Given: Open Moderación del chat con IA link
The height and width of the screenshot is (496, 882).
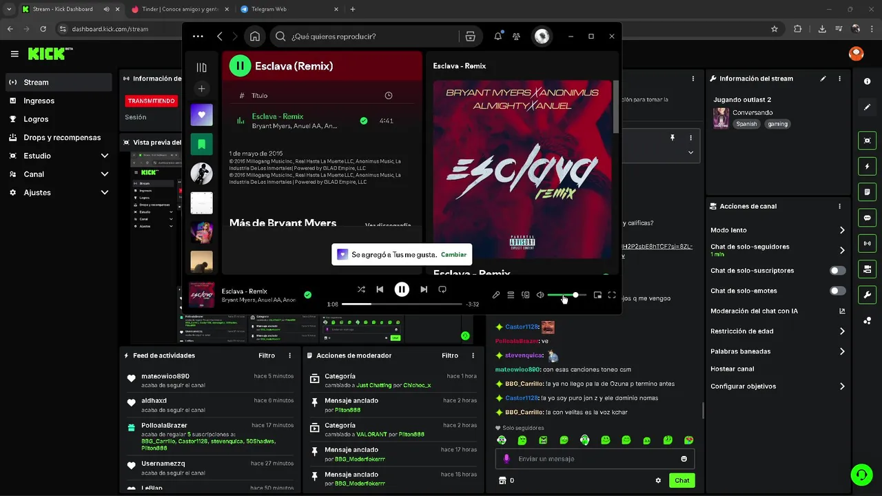Looking at the screenshot, I should pyautogui.click(x=778, y=311).
